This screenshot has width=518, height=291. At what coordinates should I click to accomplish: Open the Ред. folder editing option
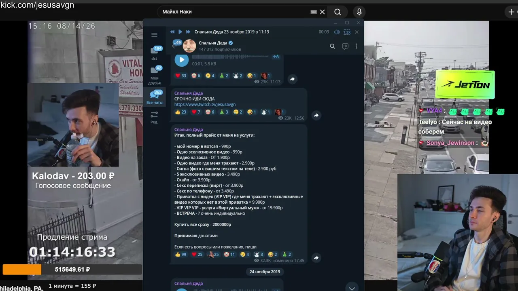[x=154, y=118]
